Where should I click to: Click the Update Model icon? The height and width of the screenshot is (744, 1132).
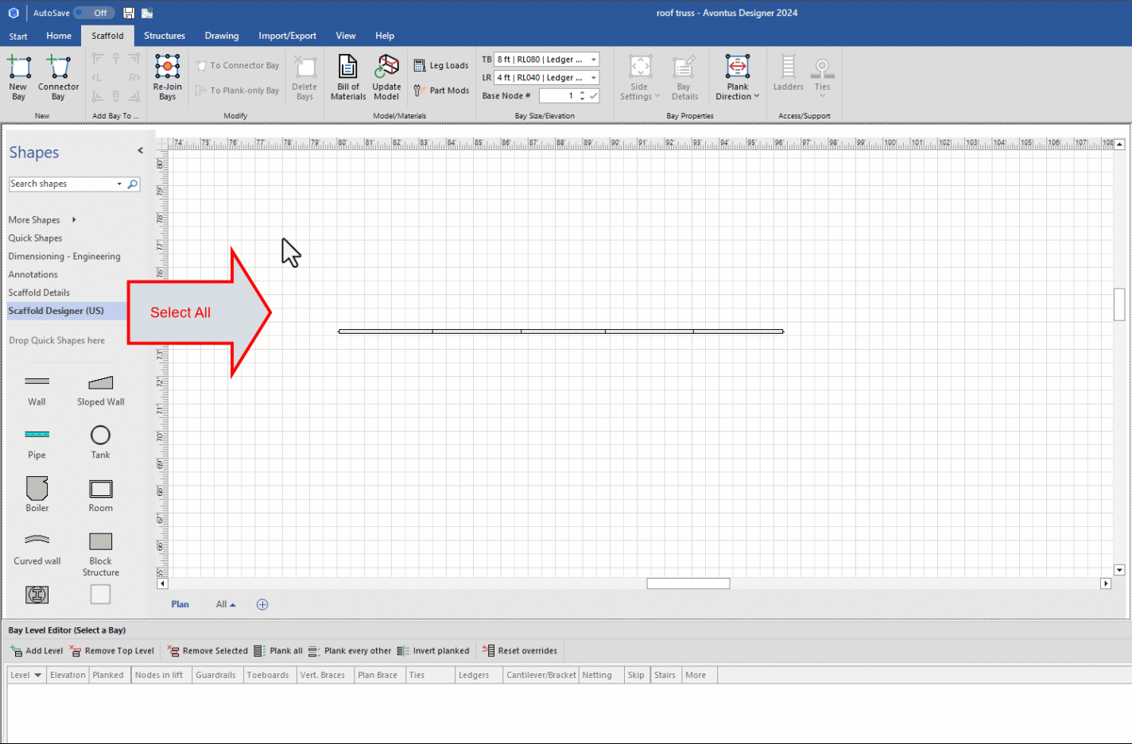pyautogui.click(x=386, y=67)
